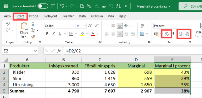This screenshot has width=202, height=98.
Task: Click the Copy icon in Urklipp group
Action: 33,30
